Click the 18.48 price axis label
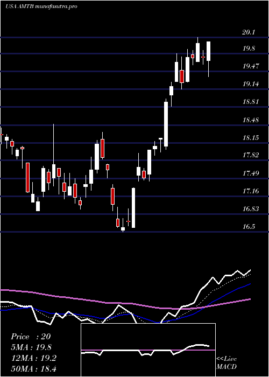The width and height of the screenshot is (269, 377). pos(251,120)
